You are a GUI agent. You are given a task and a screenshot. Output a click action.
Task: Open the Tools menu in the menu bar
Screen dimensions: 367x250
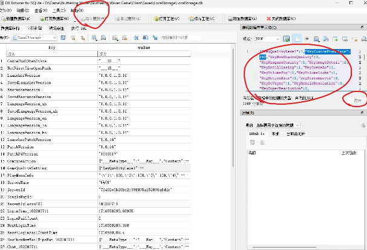pyautogui.click(x=58, y=10)
